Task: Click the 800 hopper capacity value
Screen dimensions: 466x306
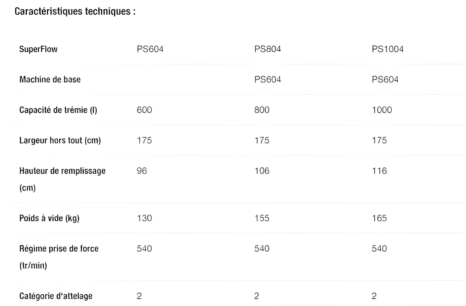Action: 262,110
